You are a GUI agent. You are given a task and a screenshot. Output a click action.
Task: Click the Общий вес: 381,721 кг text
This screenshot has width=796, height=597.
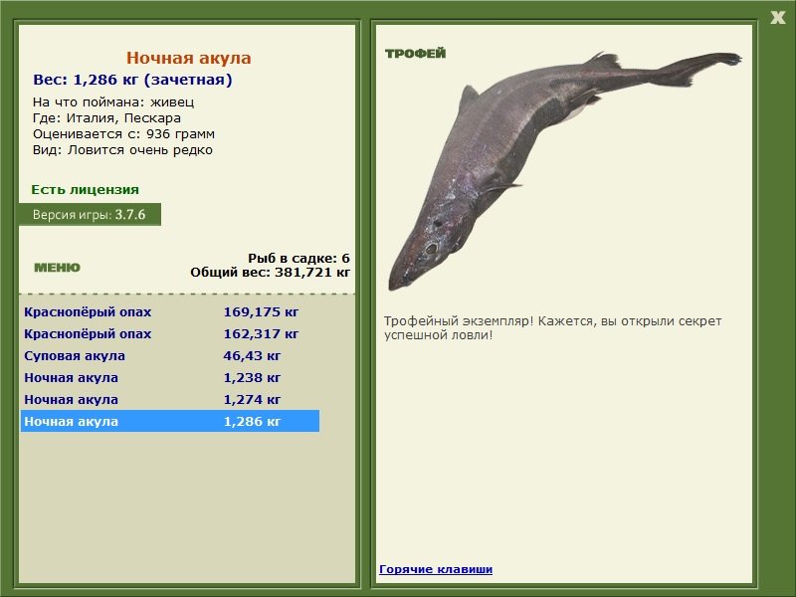(x=270, y=272)
